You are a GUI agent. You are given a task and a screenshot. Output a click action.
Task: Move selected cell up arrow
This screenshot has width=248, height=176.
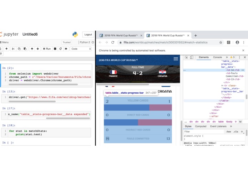click(x=32, y=49)
